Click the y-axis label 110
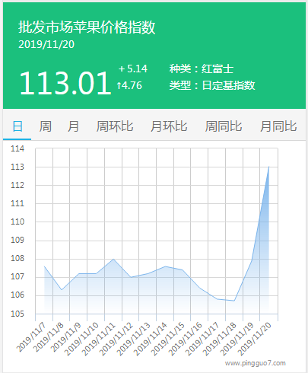Image resolution: width=308 pixels, height=373 pixels. pyautogui.click(x=17, y=222)
